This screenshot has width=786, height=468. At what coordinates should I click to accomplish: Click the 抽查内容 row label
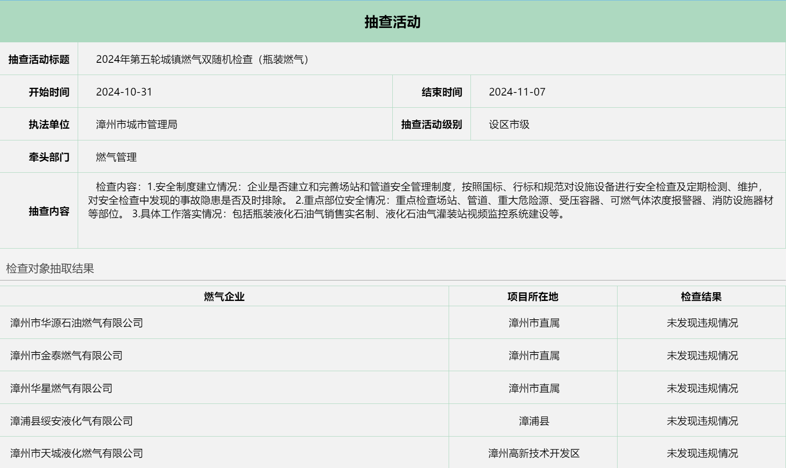[x=49, y=212]
